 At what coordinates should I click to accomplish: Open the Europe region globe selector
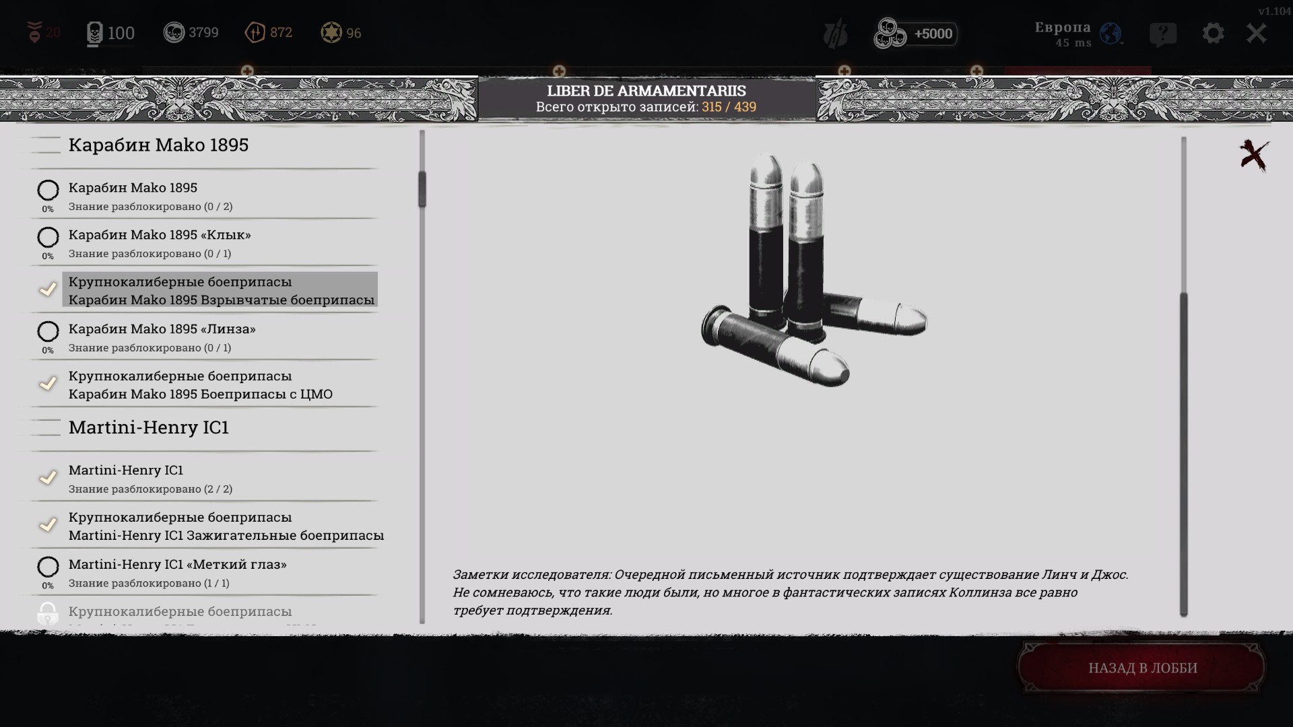coord(1110,33)
